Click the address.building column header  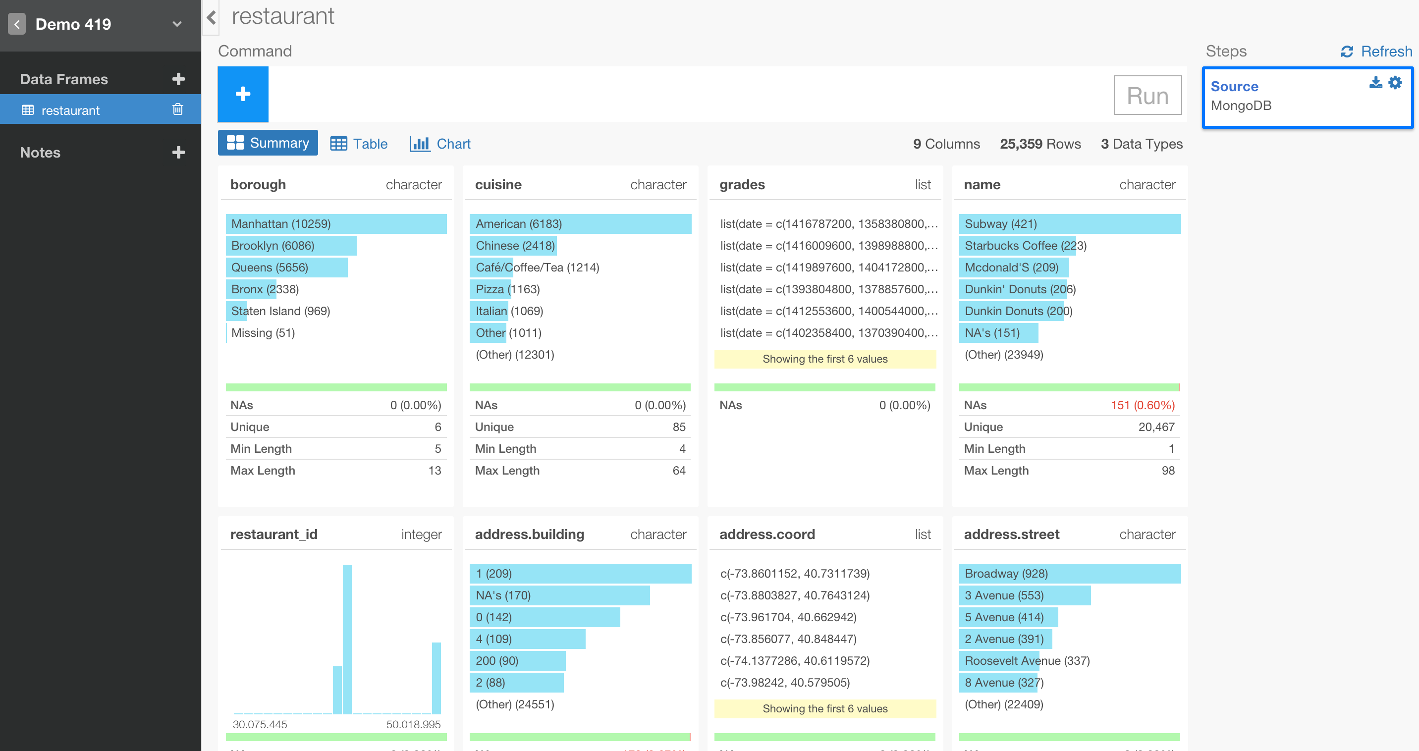[529, 534]
